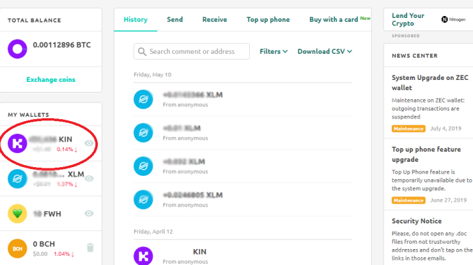This screenshot has height=265, width=473.
Task: Switch to the Send tab
Action: pos(175,19)
